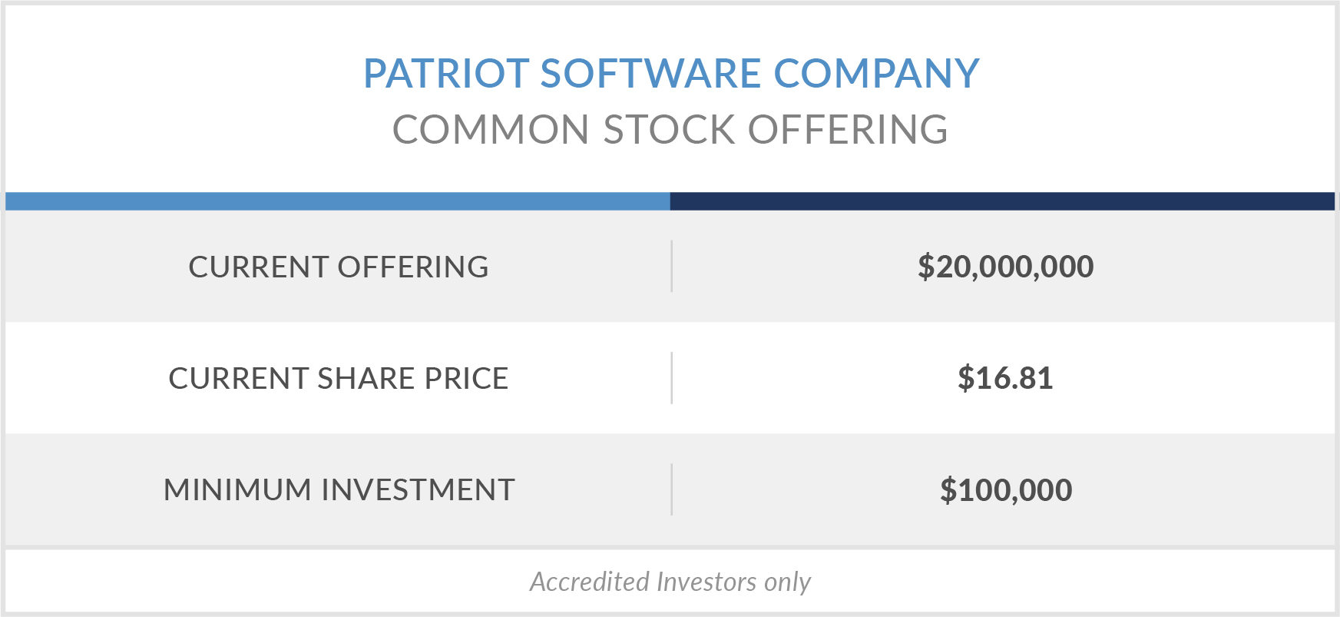Click OFFERING in the gray subtitle line
1340x617 pixels.
click(848, 130)
